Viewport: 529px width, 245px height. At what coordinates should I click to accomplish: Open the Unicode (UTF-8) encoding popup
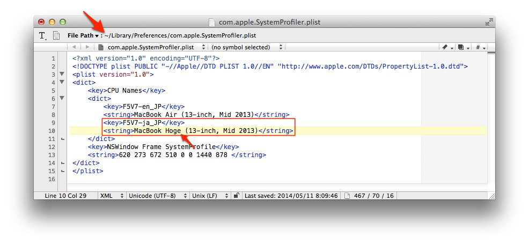(x=158, y=196)
